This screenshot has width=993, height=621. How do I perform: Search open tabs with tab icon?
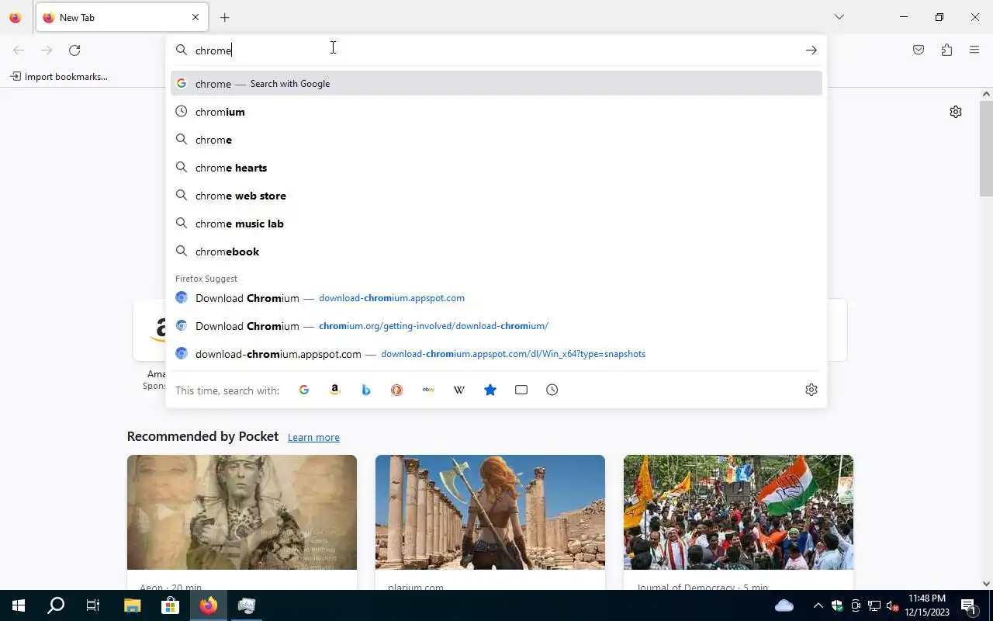[x=521, y=390]
